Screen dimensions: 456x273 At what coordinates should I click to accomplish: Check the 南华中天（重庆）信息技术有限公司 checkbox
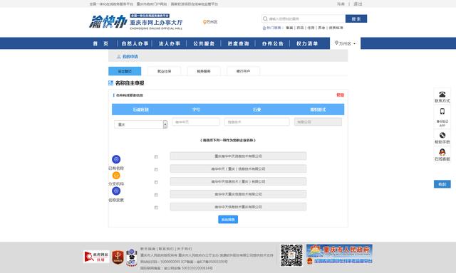(x=156, y=169)
